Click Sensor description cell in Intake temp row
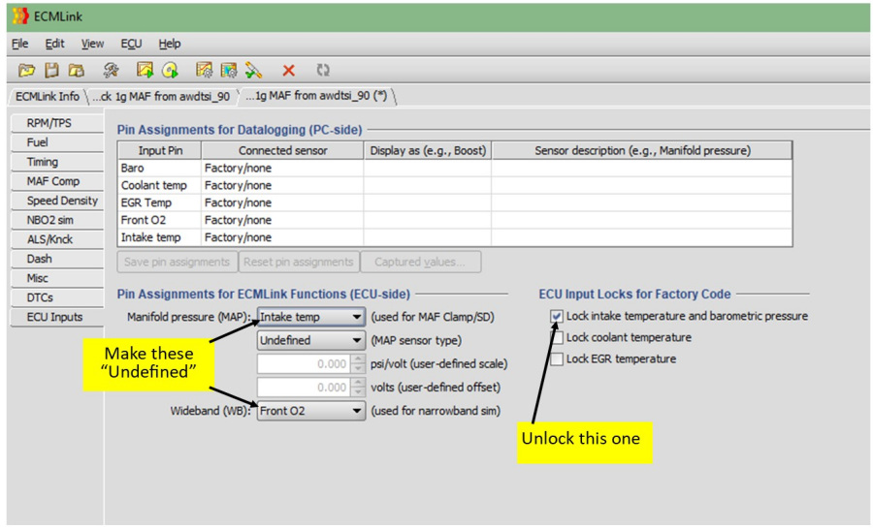The image size is (873, 529). tap(642, 237)
